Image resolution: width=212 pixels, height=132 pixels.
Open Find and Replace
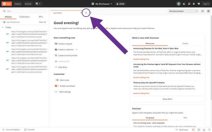click(12, 130)
